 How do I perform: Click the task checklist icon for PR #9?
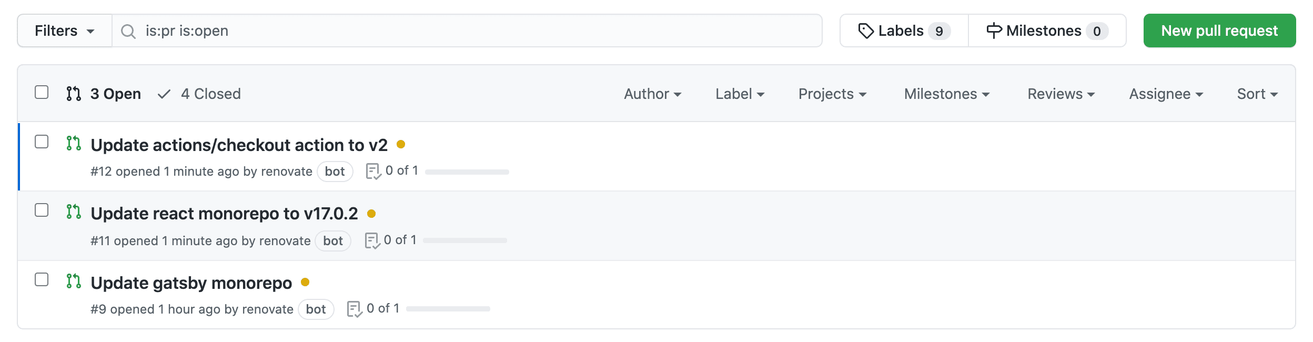point(355,309)
